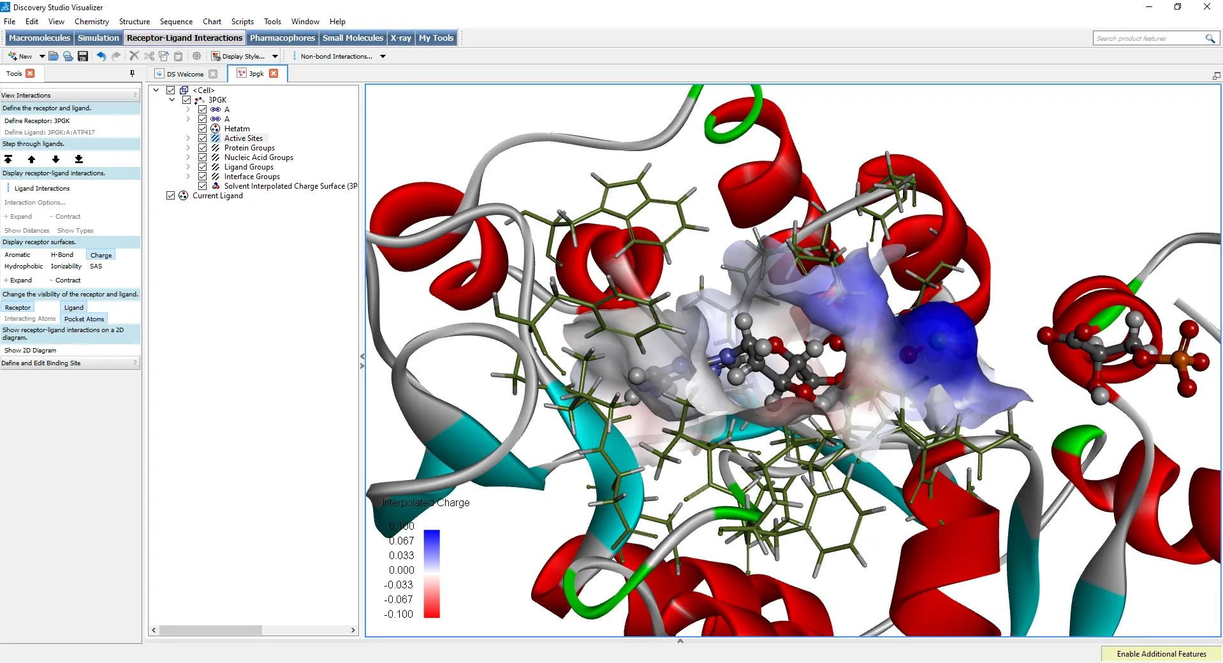Jump to last ligand arrow

78,159
